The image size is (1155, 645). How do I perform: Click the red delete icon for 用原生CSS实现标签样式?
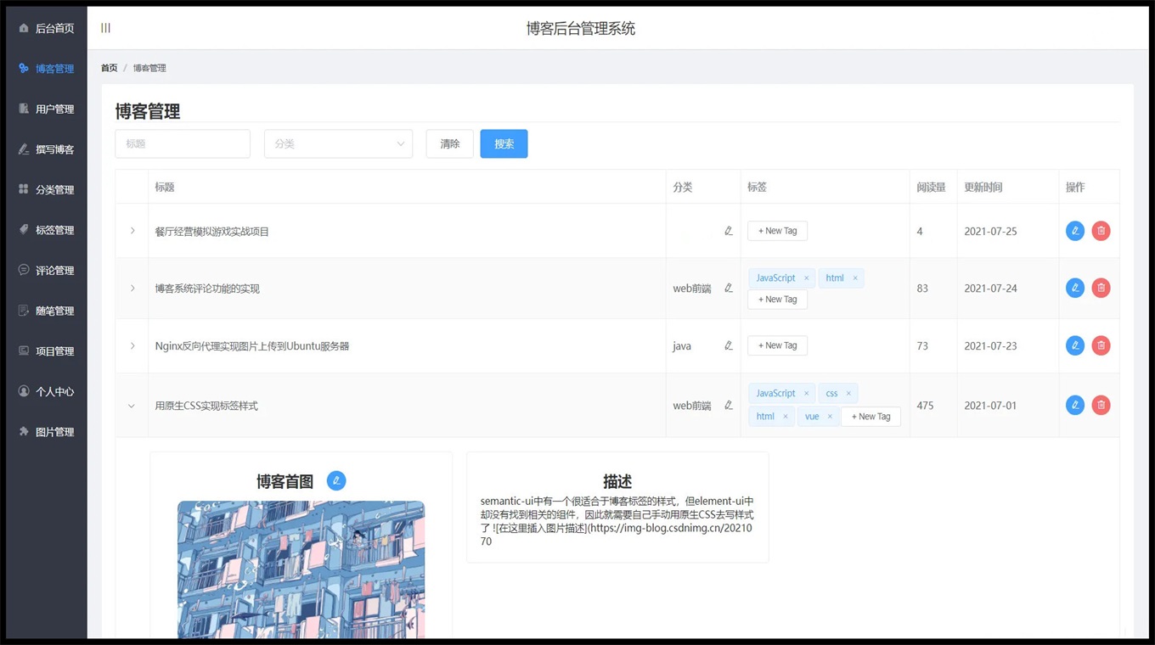click(1101, 406)
